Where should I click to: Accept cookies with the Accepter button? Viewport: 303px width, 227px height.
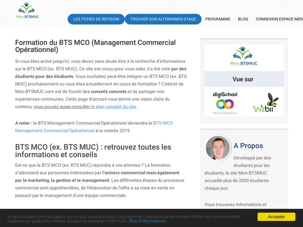pos(276,217)
